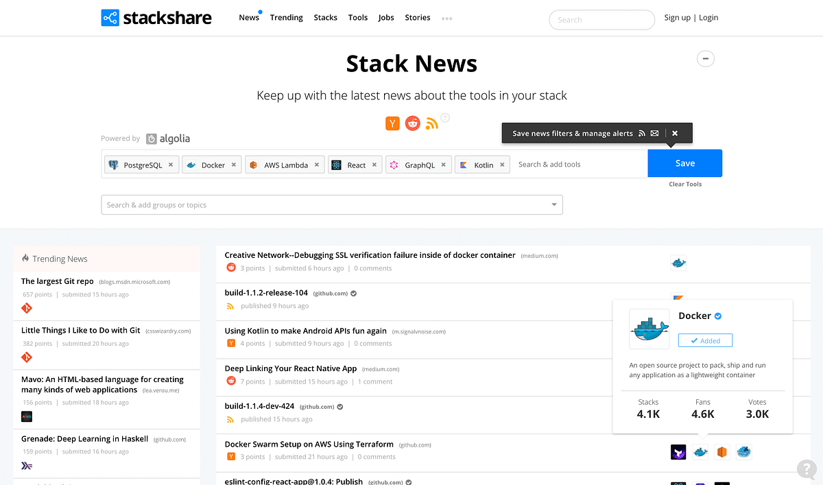Click the Amazon ECS icon on the Terraform article
Viewport: 823px width, 485px height.
722,451
